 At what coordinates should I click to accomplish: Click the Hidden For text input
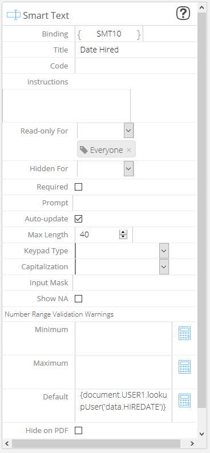coord(100,168)
